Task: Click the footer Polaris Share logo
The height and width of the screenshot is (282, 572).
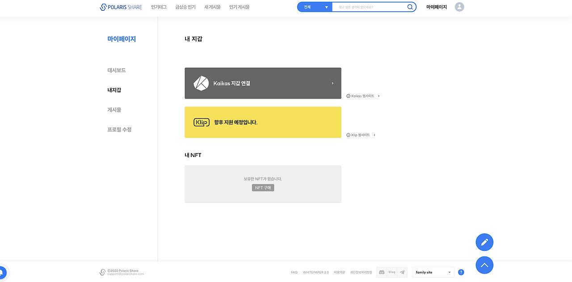Action: 102,272
